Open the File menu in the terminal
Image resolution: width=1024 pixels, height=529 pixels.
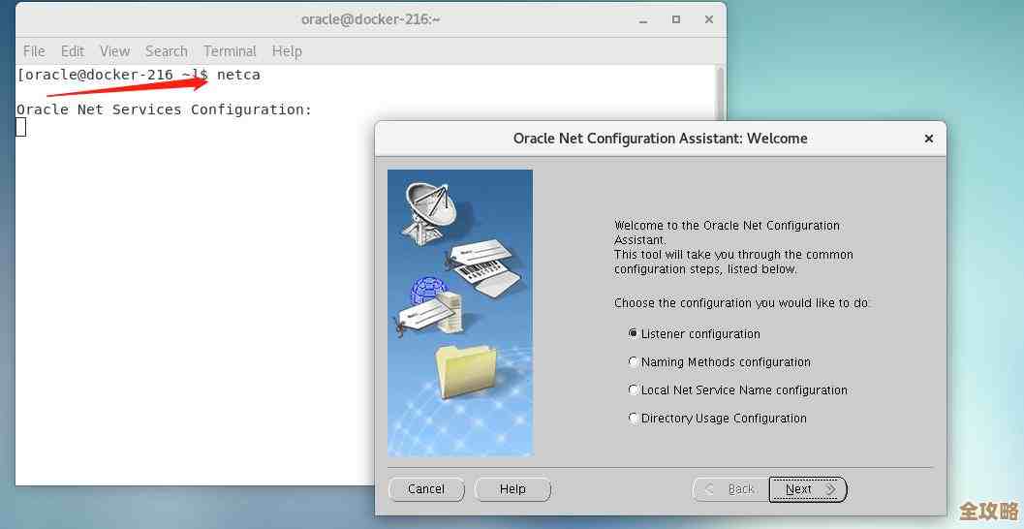(34, 51)
